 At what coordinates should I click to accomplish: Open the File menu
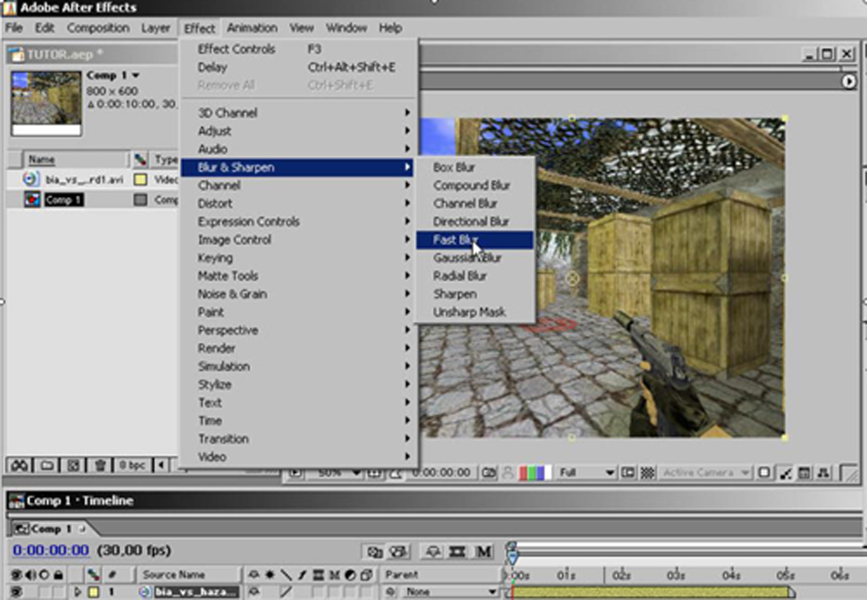click(14, 28)
